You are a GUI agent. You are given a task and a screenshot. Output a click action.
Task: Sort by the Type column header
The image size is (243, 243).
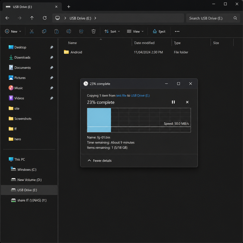[177, 43]
